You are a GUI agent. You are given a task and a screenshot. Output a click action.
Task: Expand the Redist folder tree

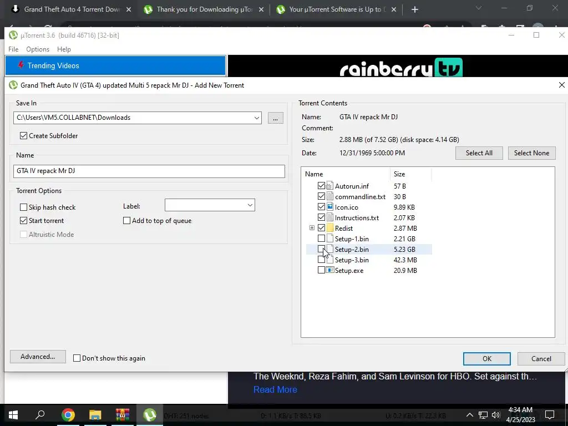pyautogui.click(x=312, y=228)
